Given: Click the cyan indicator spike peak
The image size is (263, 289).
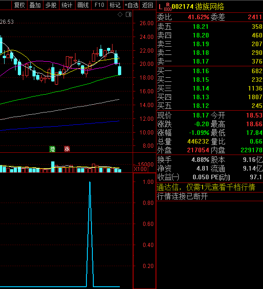Looking at the screenshot, I should point(90,182).
